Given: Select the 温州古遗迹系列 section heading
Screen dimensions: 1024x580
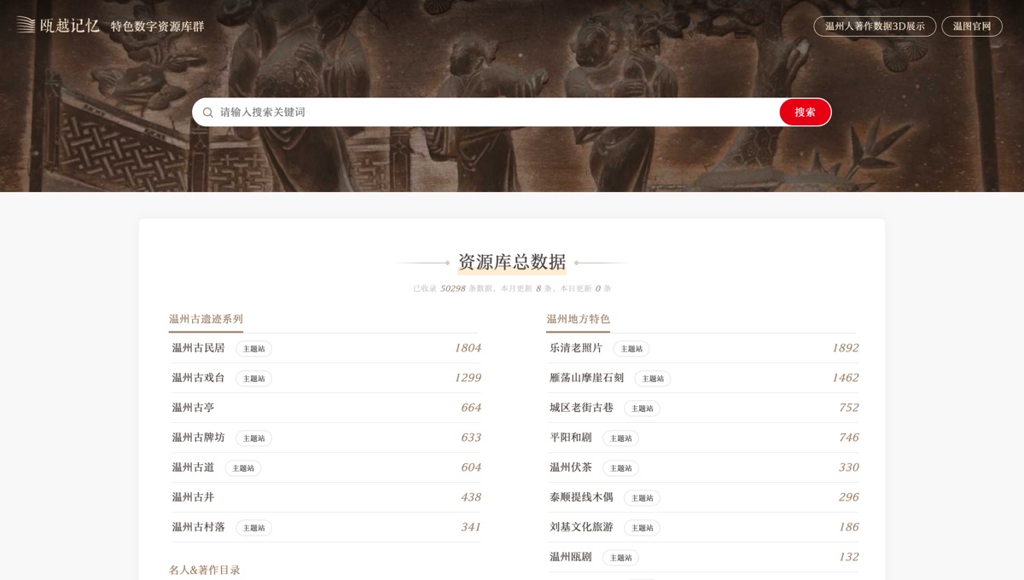Looking at the screenshot, I should click(206, 319).
